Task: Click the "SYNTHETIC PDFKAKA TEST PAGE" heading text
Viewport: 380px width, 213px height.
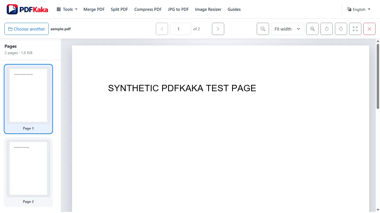Action: point(182,88)
